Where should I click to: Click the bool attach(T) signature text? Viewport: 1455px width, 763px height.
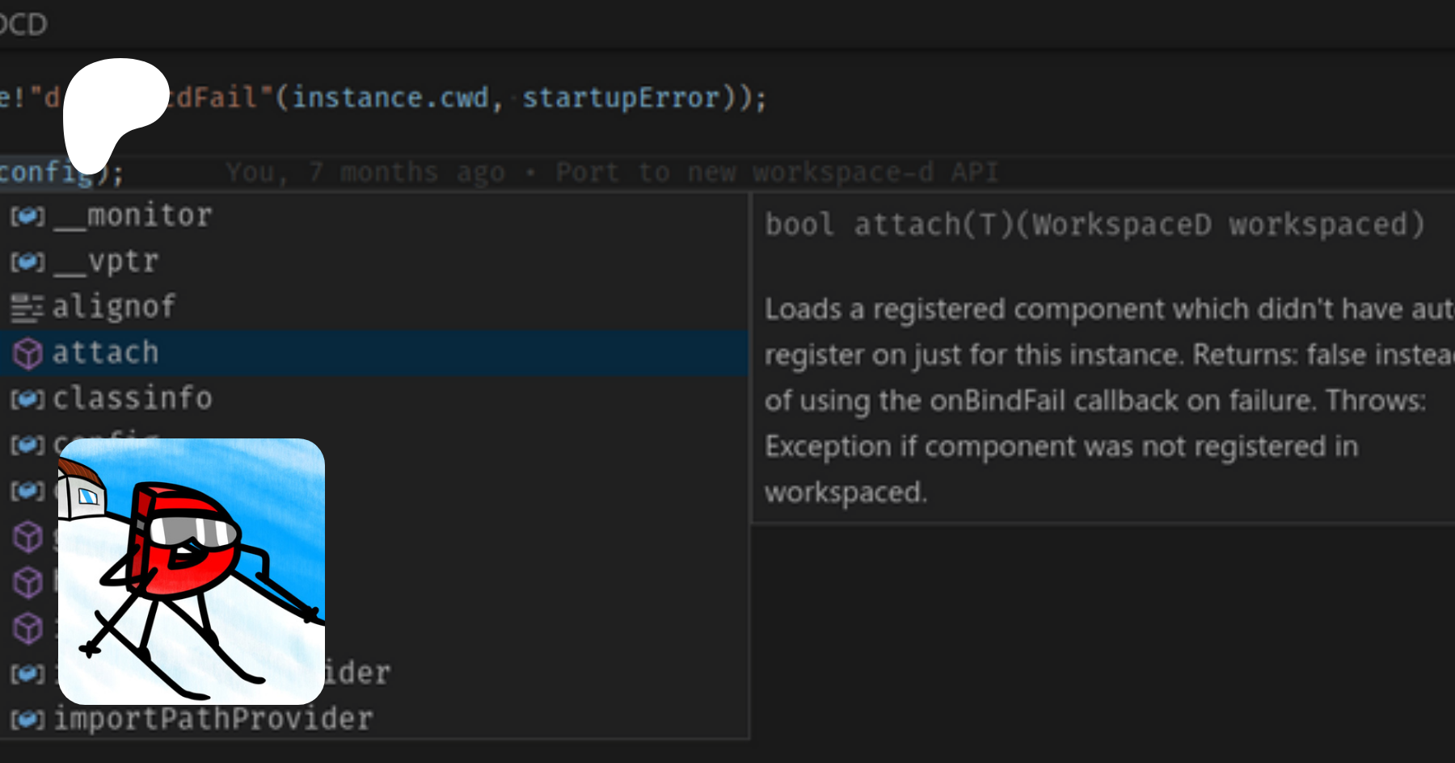[1094, 224]
